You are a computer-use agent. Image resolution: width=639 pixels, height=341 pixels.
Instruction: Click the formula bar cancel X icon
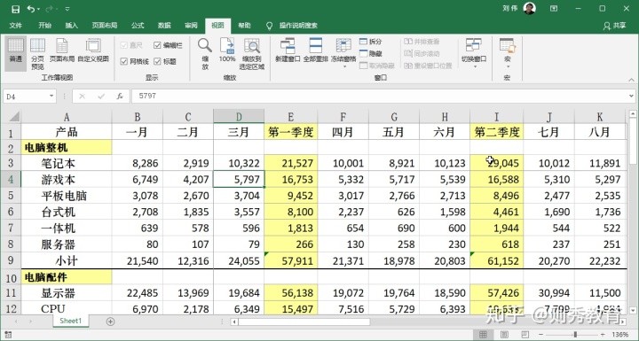point(83,97)
